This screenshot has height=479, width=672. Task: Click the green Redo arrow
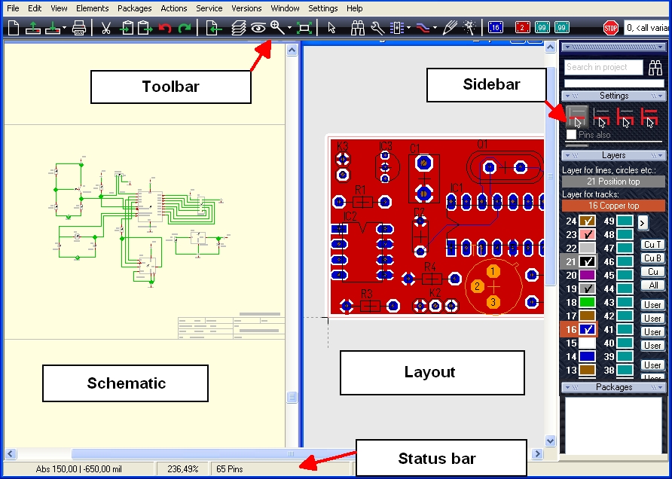(184, 29)
